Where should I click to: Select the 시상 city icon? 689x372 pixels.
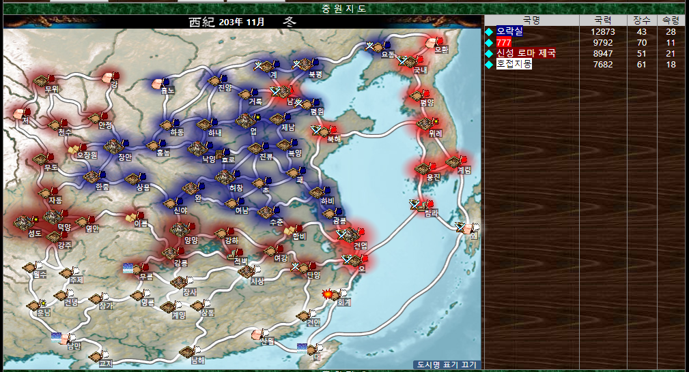click(x=246, y=271)
